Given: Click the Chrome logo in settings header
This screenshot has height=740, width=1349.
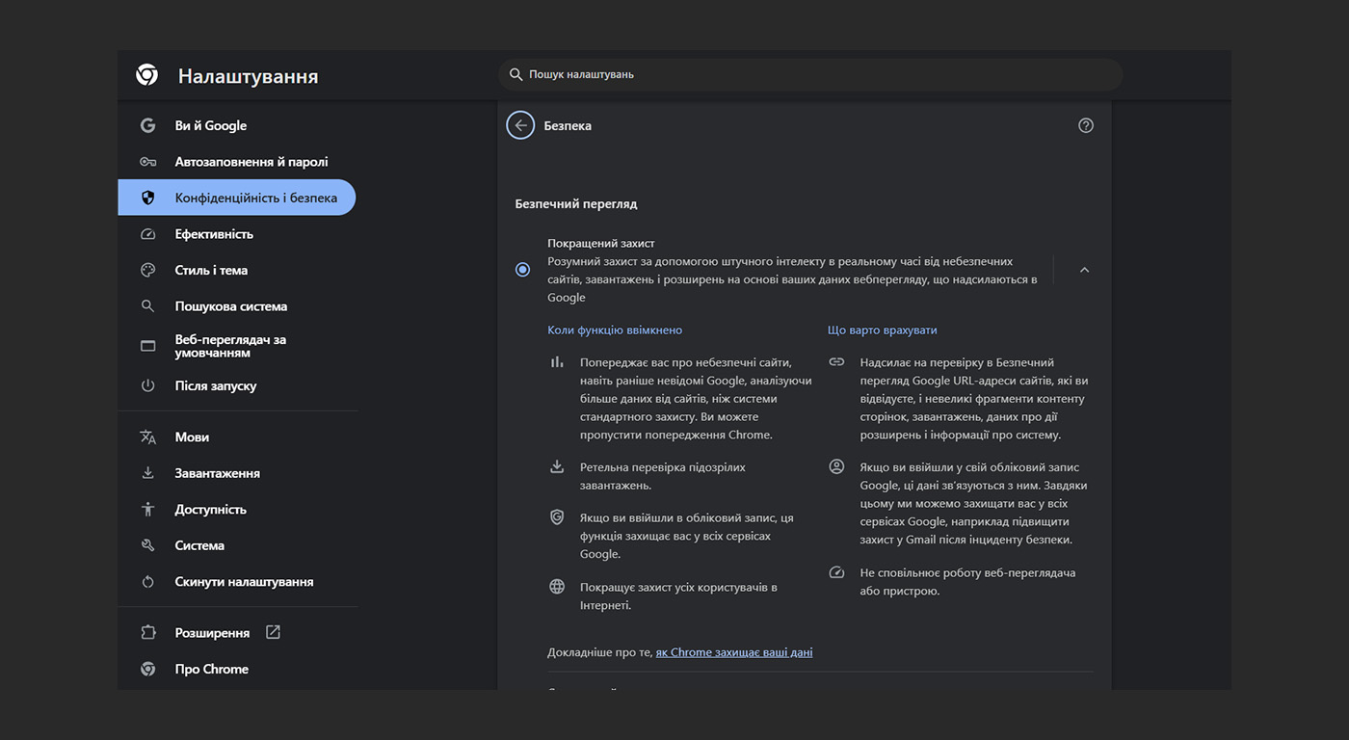Looking at the screenshot, I should [x=147, y=75].
